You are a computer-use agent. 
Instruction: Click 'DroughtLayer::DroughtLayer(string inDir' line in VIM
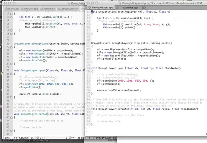(131, 43)
